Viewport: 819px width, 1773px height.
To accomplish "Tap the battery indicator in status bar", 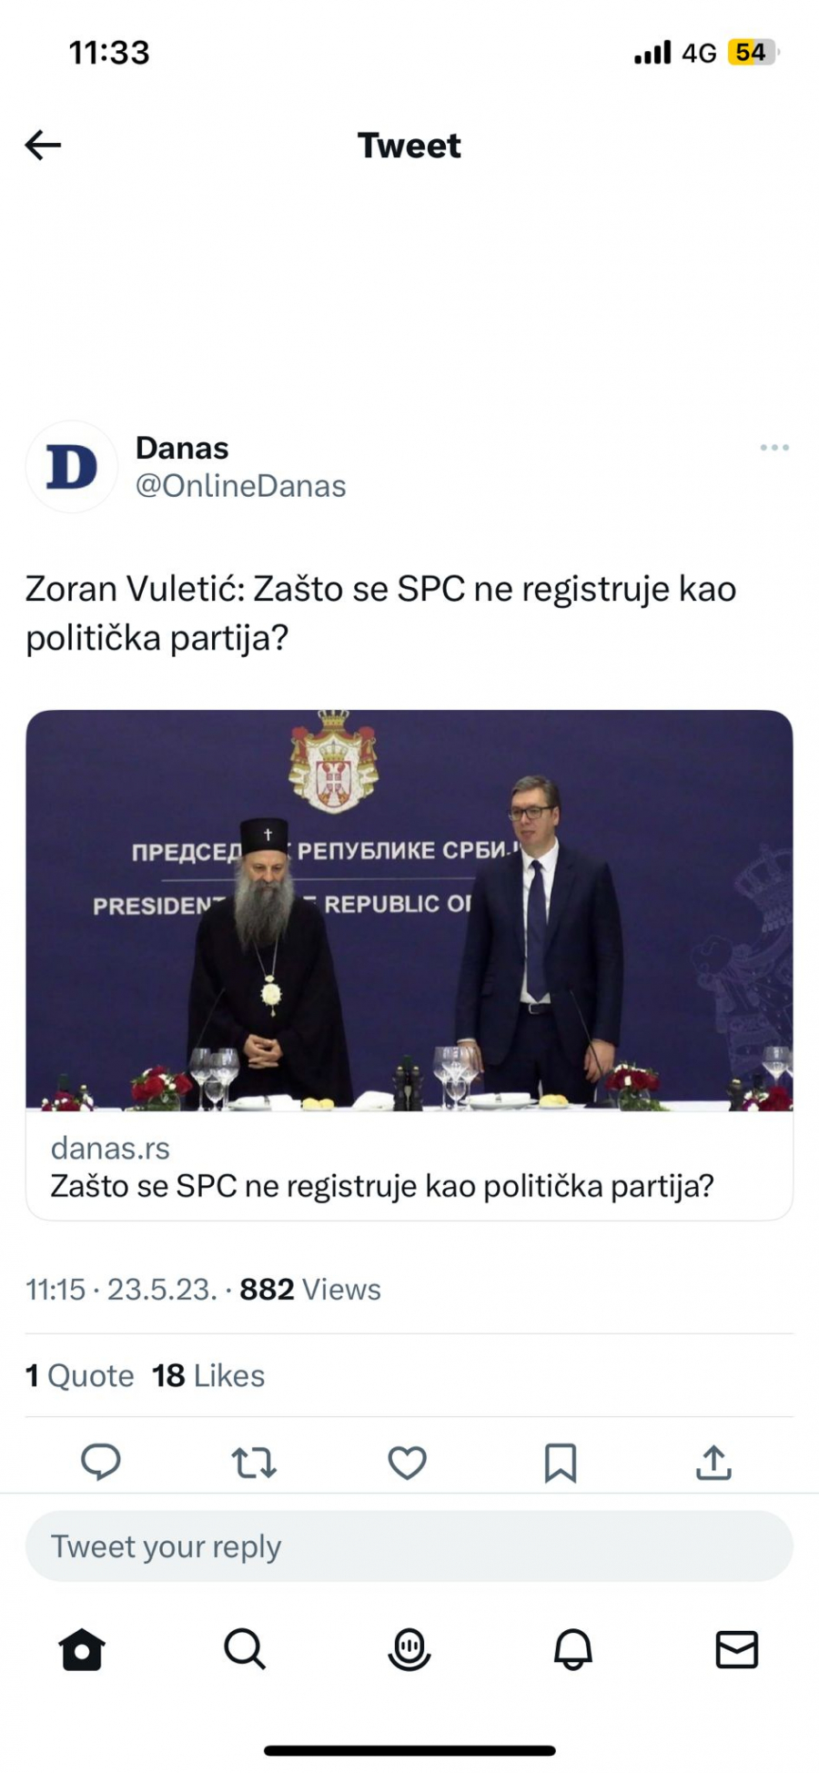I will click(750, 52).
